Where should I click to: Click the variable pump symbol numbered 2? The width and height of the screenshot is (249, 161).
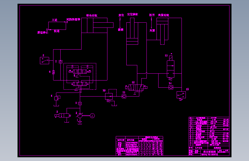80,115
